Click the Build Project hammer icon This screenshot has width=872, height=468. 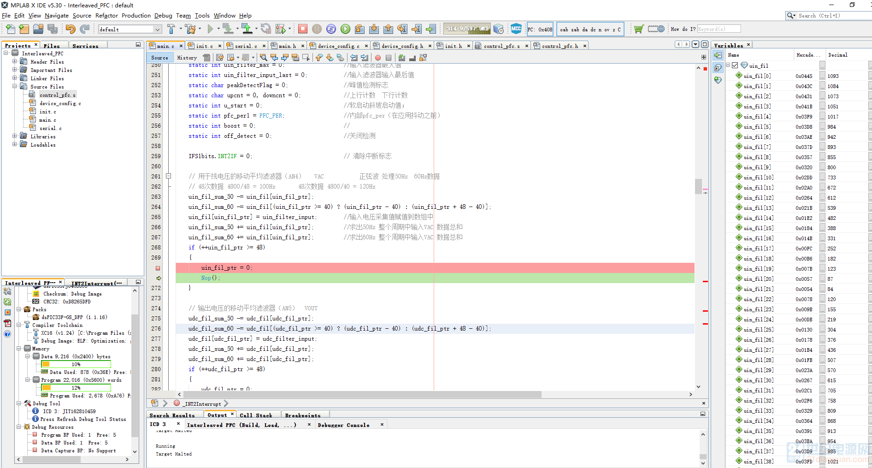click(x=171, y=29)
